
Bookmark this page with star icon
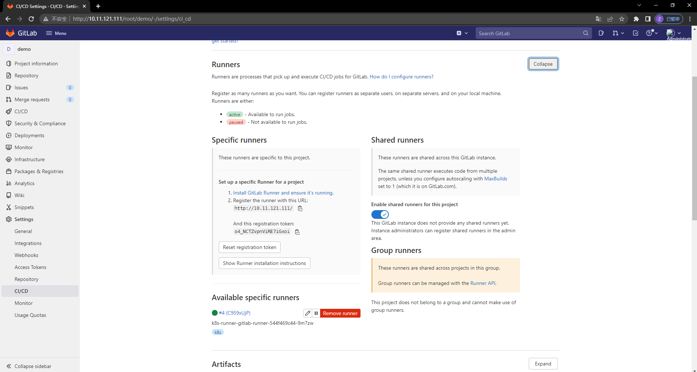pyautogui.click(x=622, y=19)
